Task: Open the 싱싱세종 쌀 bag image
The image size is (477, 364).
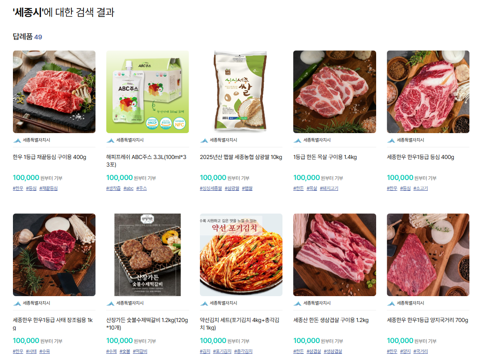Action: 241,92
